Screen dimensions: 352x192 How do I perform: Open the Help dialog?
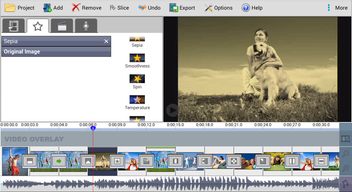252,8
